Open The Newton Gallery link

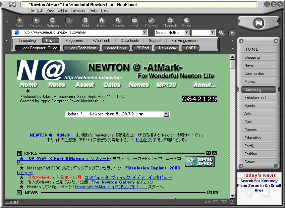click(113, 182)
